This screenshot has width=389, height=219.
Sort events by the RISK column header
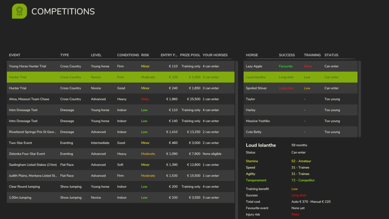point(145,55)
